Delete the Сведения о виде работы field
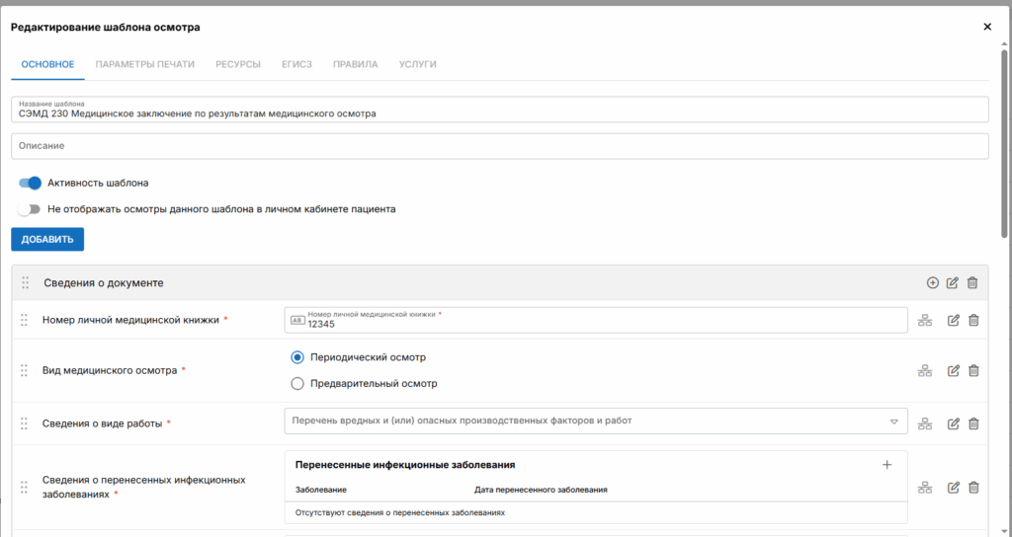The width and height of the screenshot is (1012, 537). pyautogui.click(x=973, y=423)
